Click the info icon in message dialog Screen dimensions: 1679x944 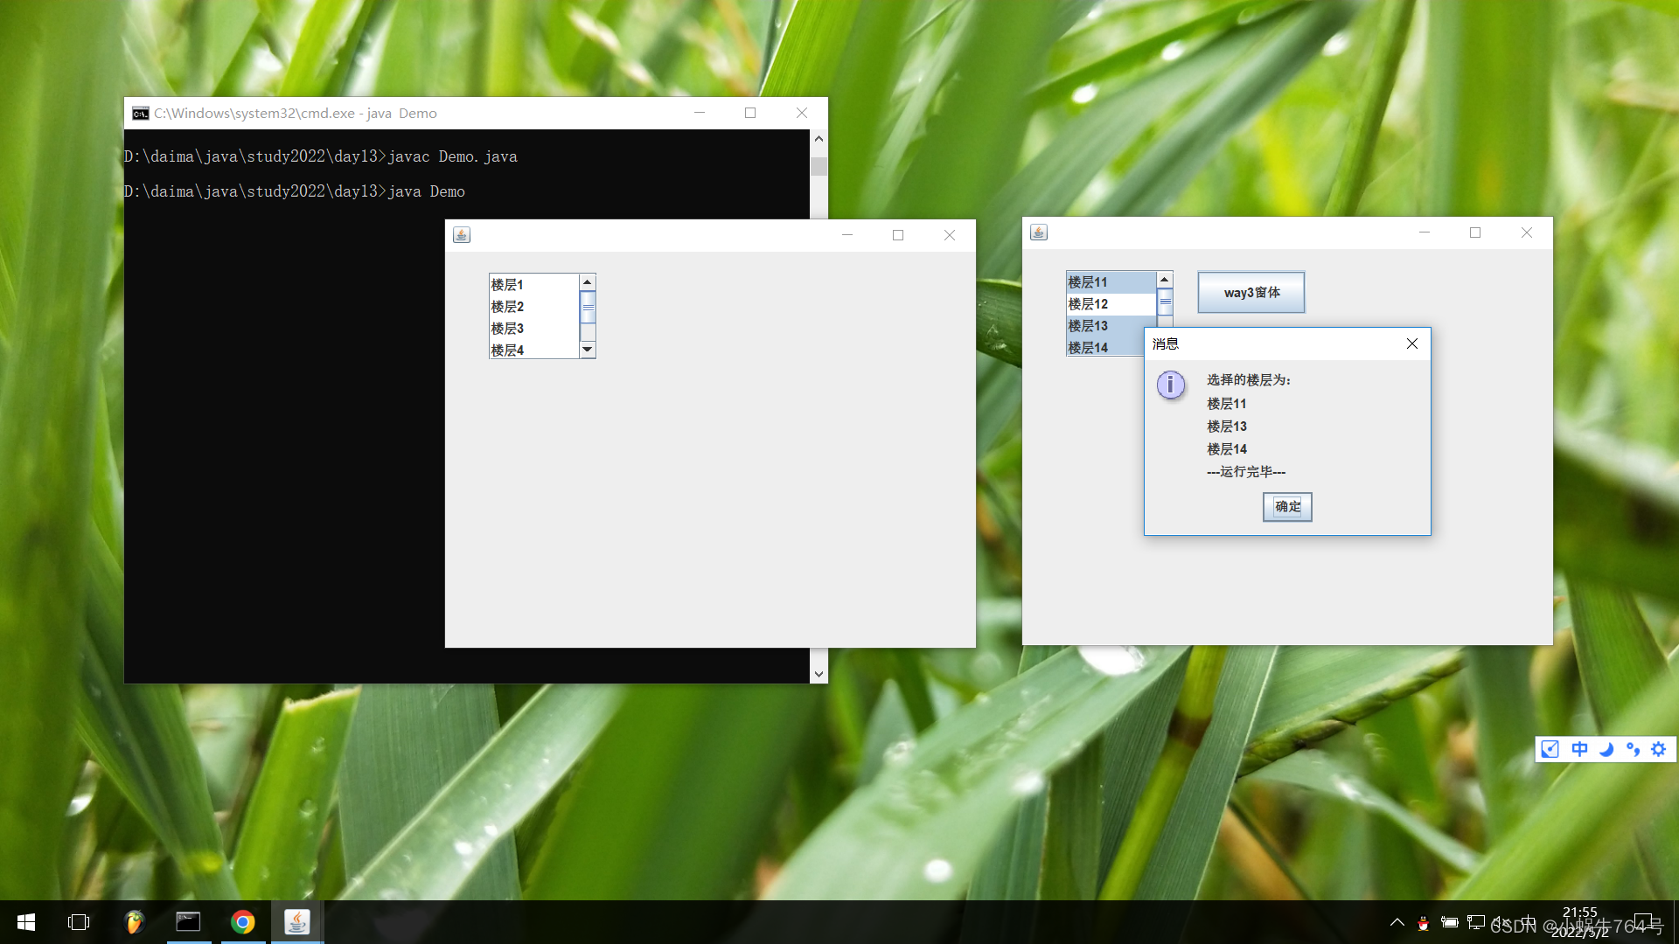click(1171, 385)
